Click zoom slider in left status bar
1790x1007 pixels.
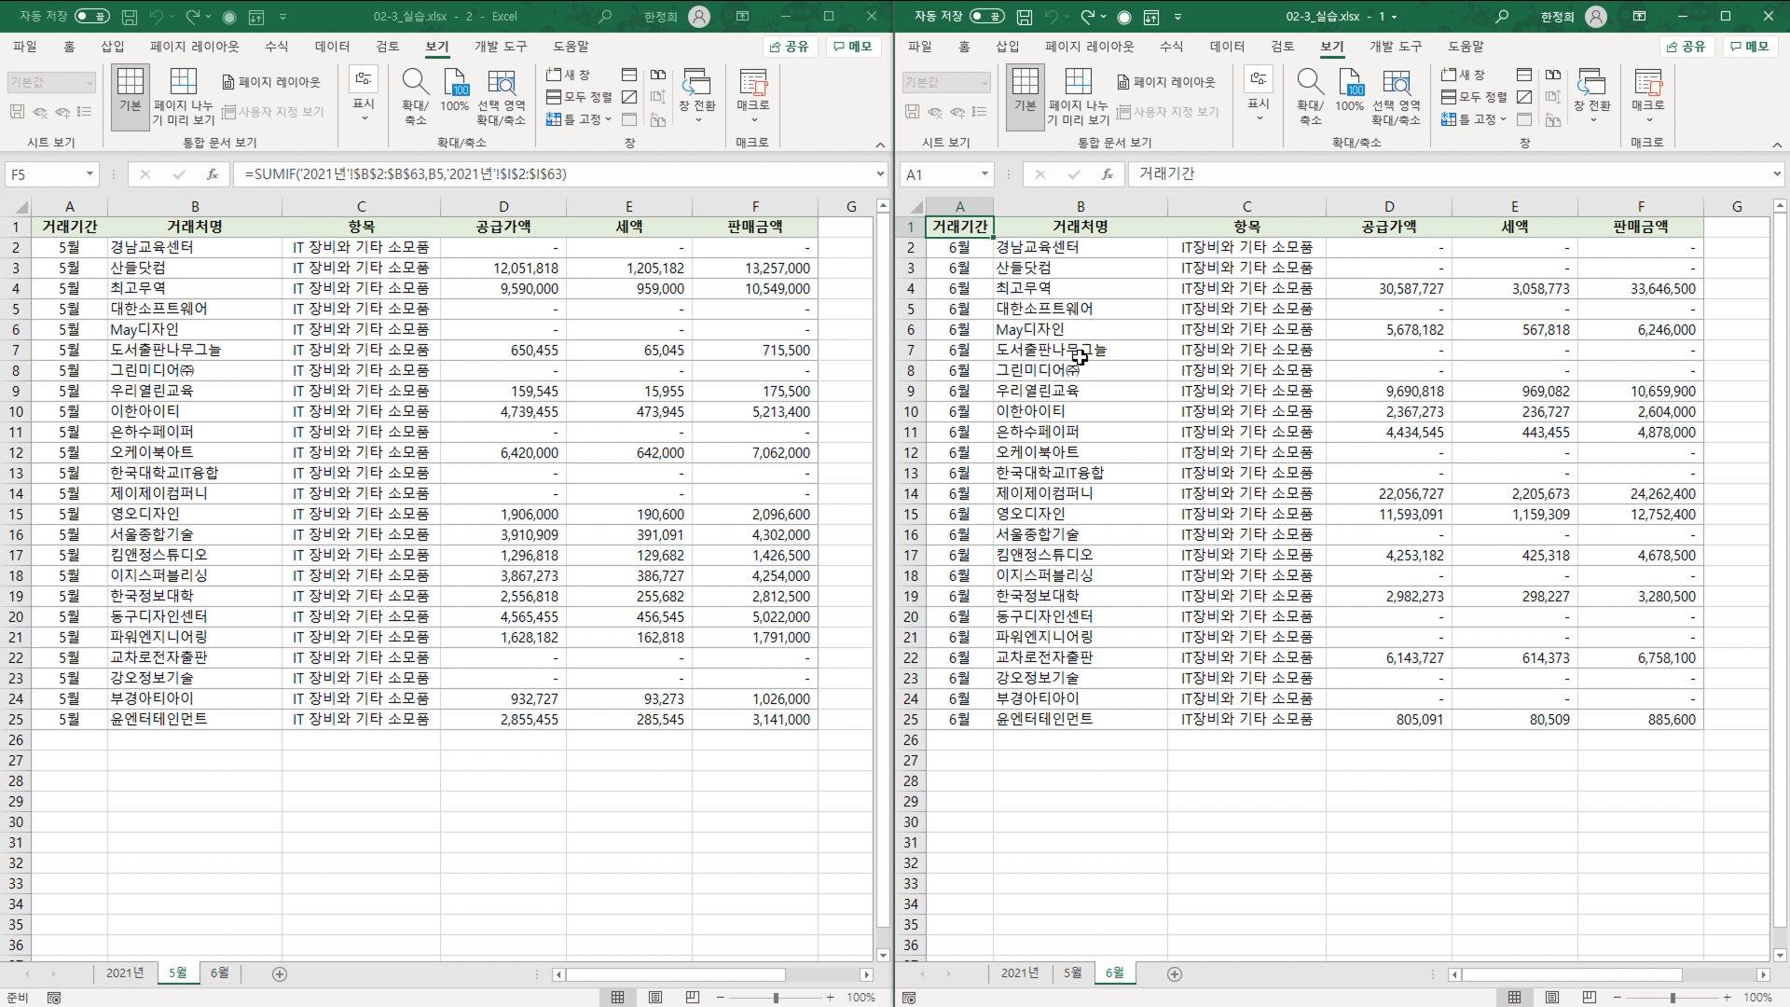[x=776, y=998]
